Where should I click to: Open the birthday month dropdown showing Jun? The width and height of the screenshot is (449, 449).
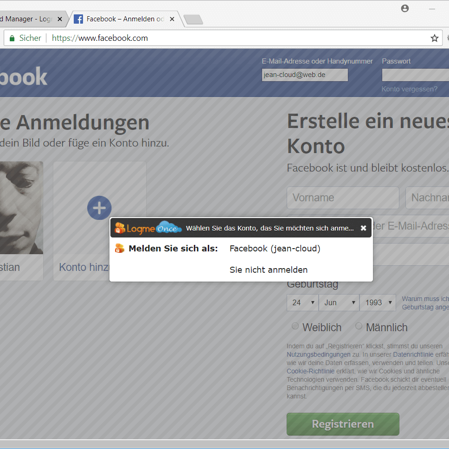340,303
